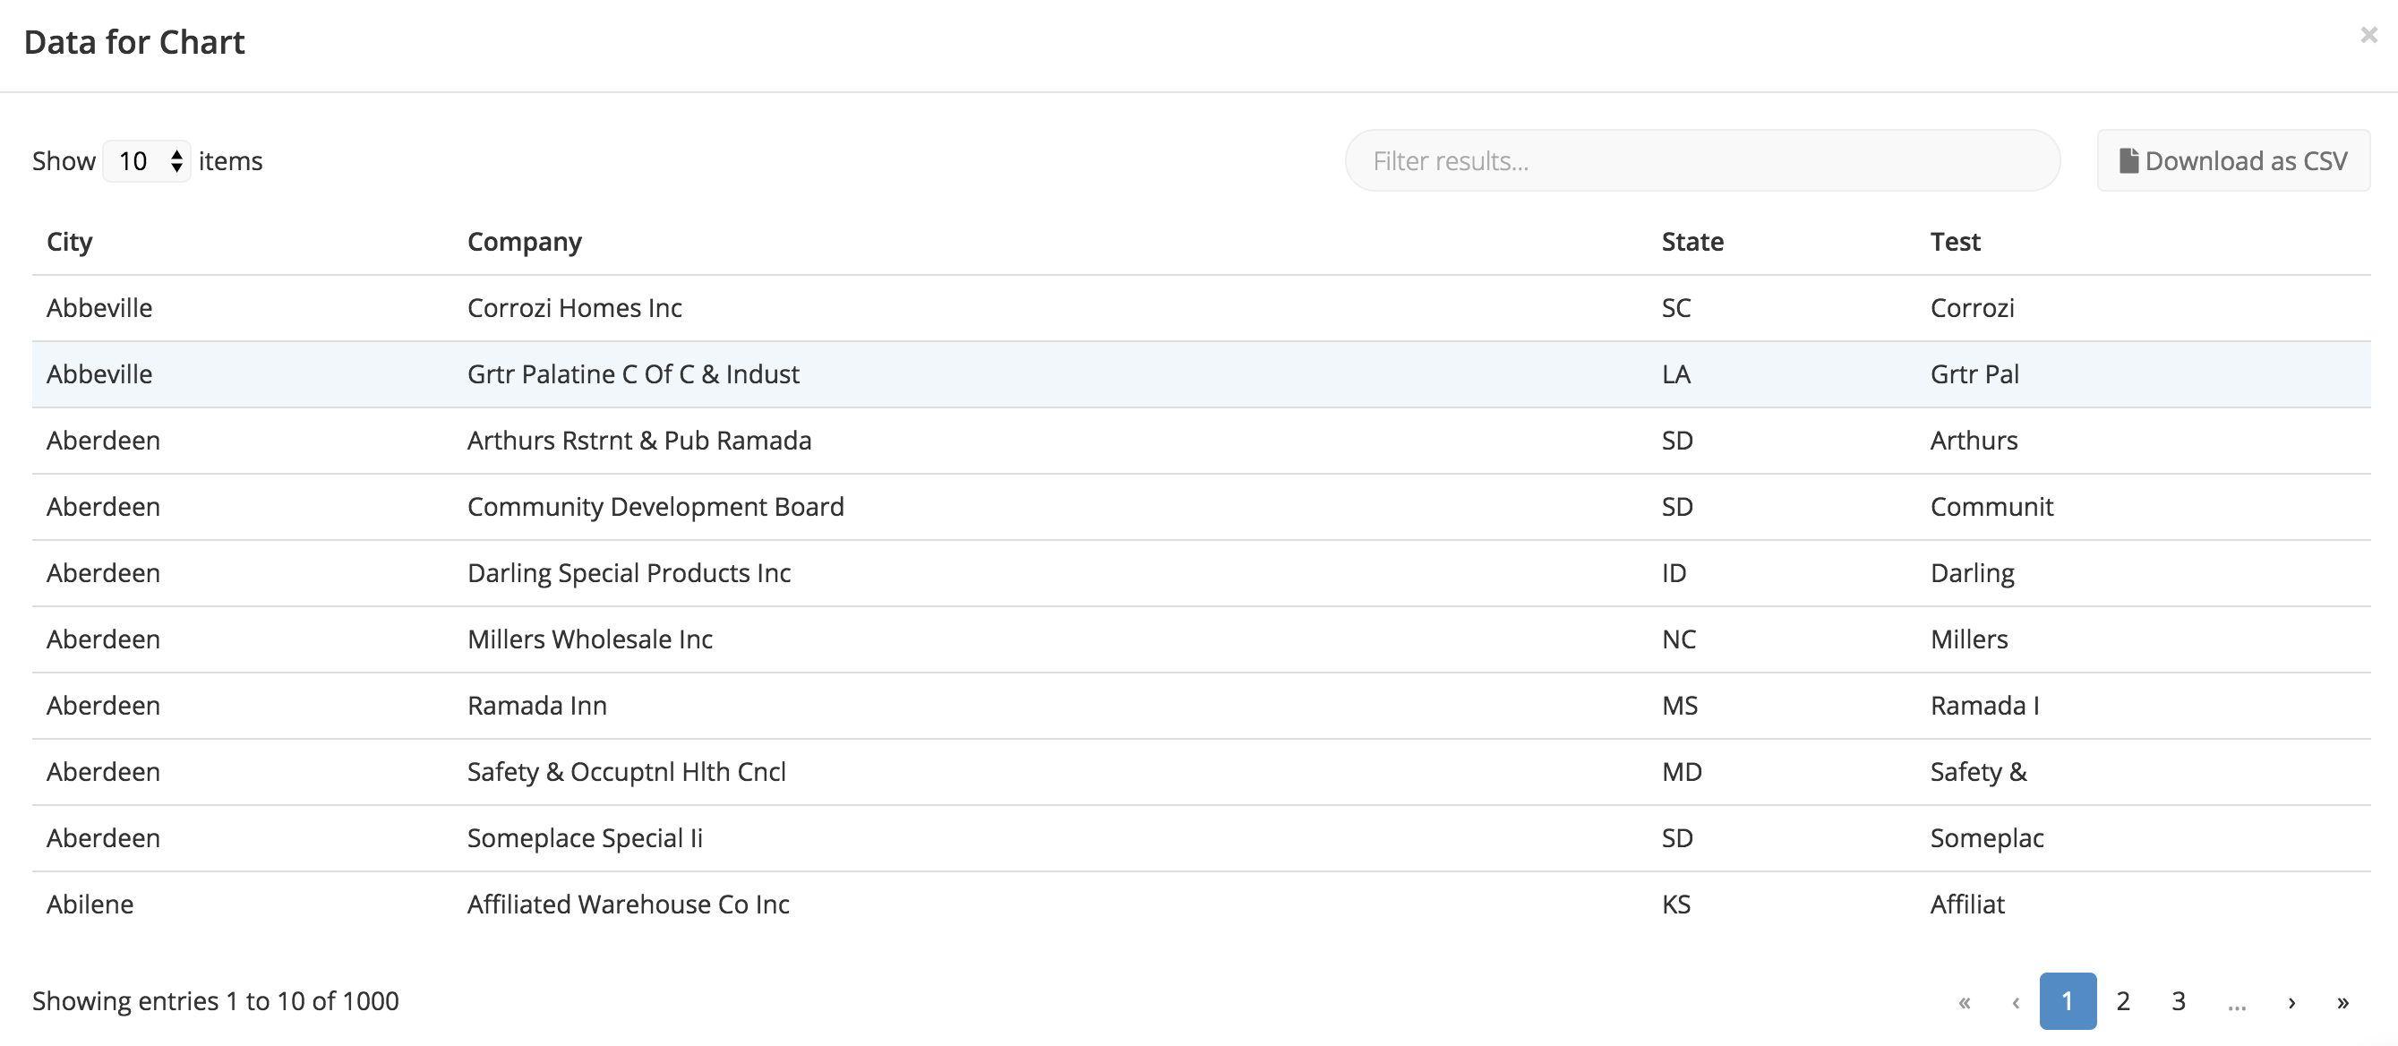2398x1046 pixels.
Task: Click current page 1 button
Action: click(x=2068, y=1001)
